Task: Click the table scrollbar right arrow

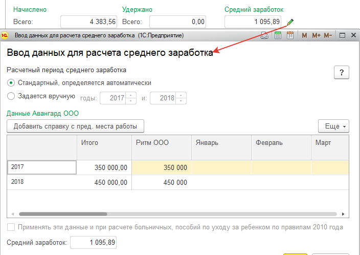Action: pyautogui.click(x=343, y=214)
